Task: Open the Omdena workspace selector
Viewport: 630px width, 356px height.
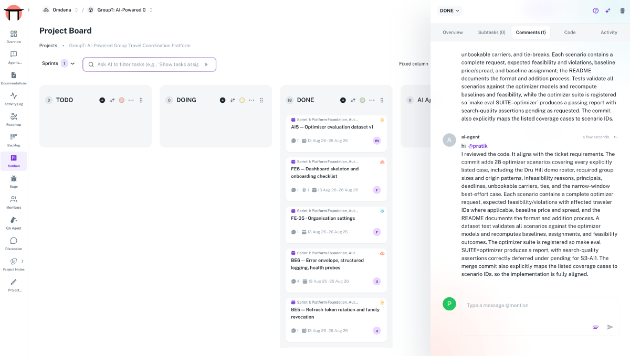Action: tap(61, 10)
